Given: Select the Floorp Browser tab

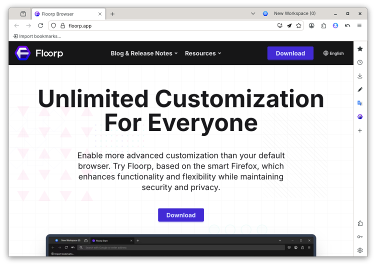Looking at the screenshot, I should 68,14.
